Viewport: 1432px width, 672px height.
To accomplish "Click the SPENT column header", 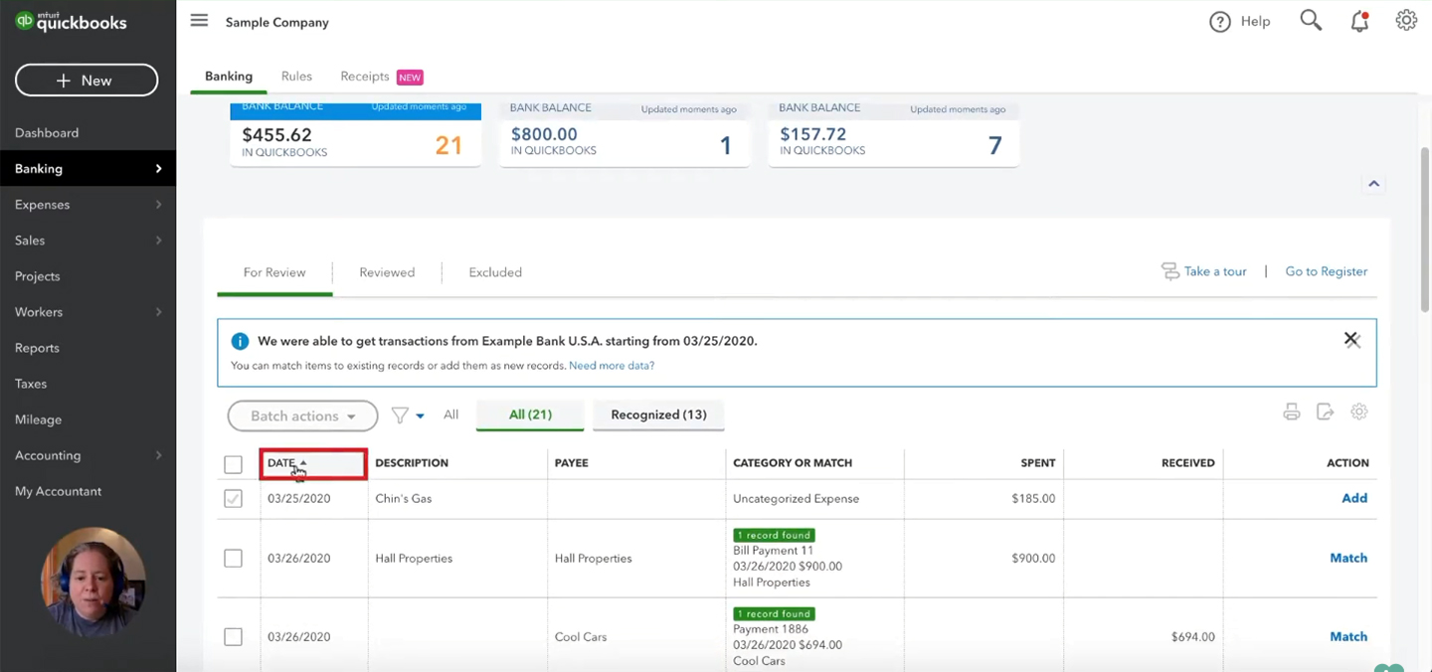I will point(1038,463).
